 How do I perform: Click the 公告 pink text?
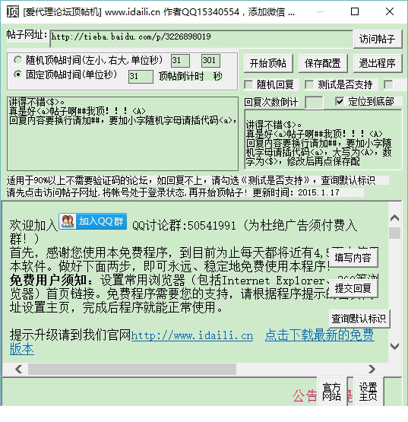(305, 395)
